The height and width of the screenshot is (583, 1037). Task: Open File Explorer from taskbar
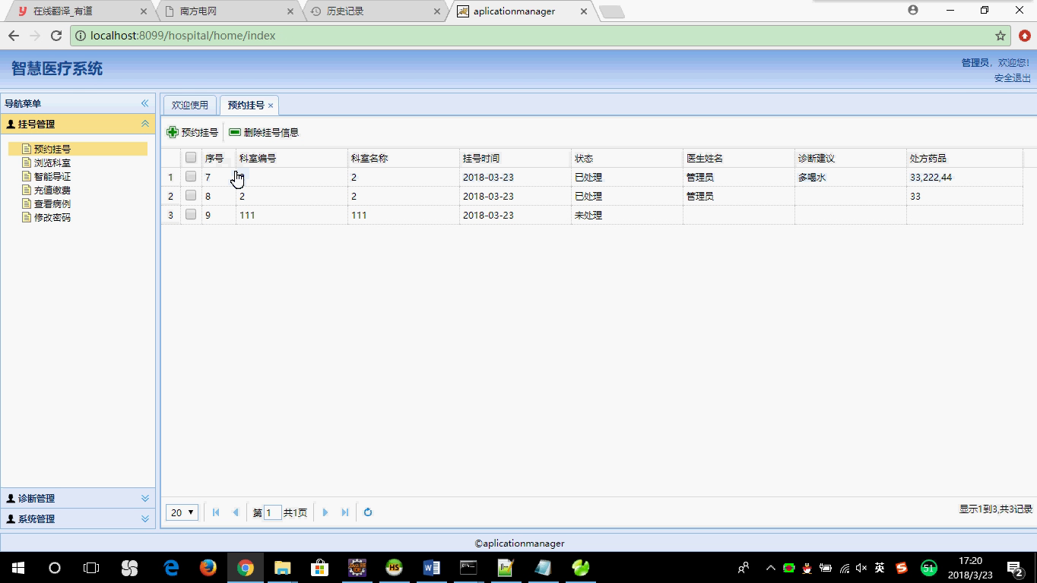click(x=282, y=567)
